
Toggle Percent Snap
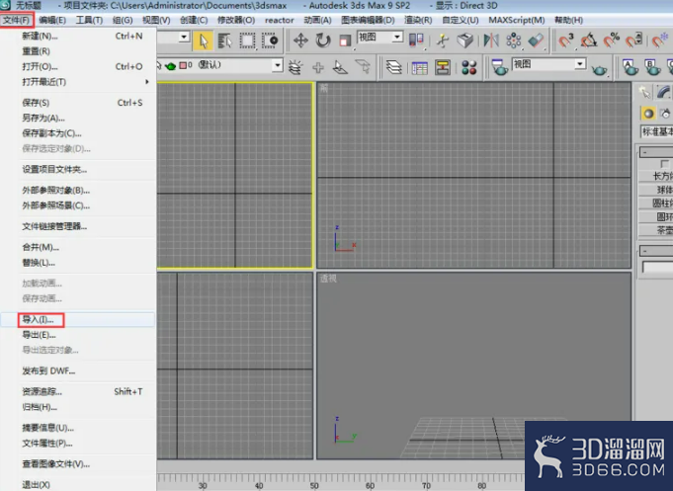coord(611,41)
